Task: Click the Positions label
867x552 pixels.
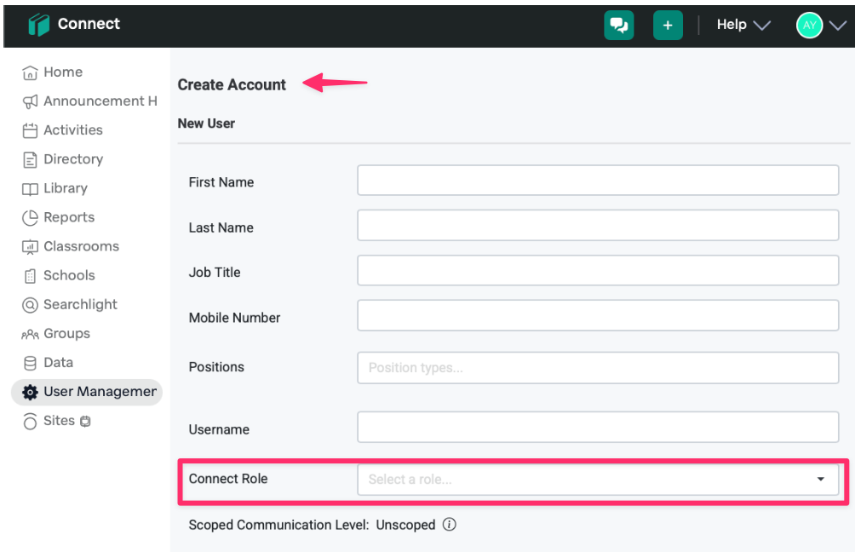Action: (x=216, y=367)
